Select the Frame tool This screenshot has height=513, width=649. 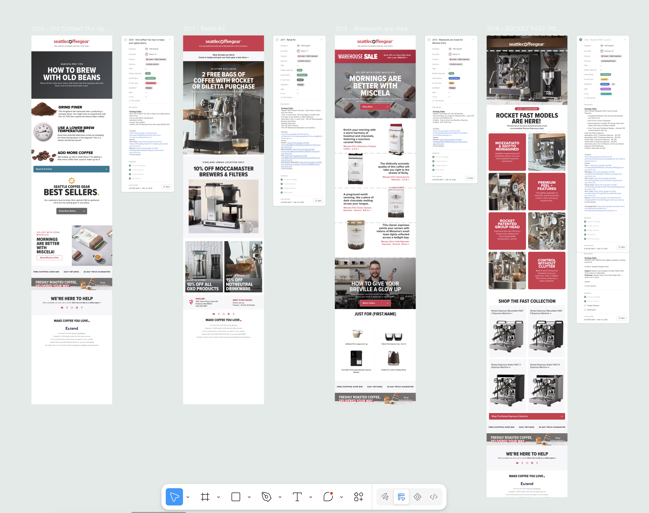[x=205, y=497]
